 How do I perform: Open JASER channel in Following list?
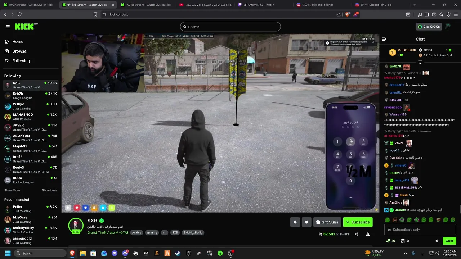pyautogui.click(x=31, y=127)
